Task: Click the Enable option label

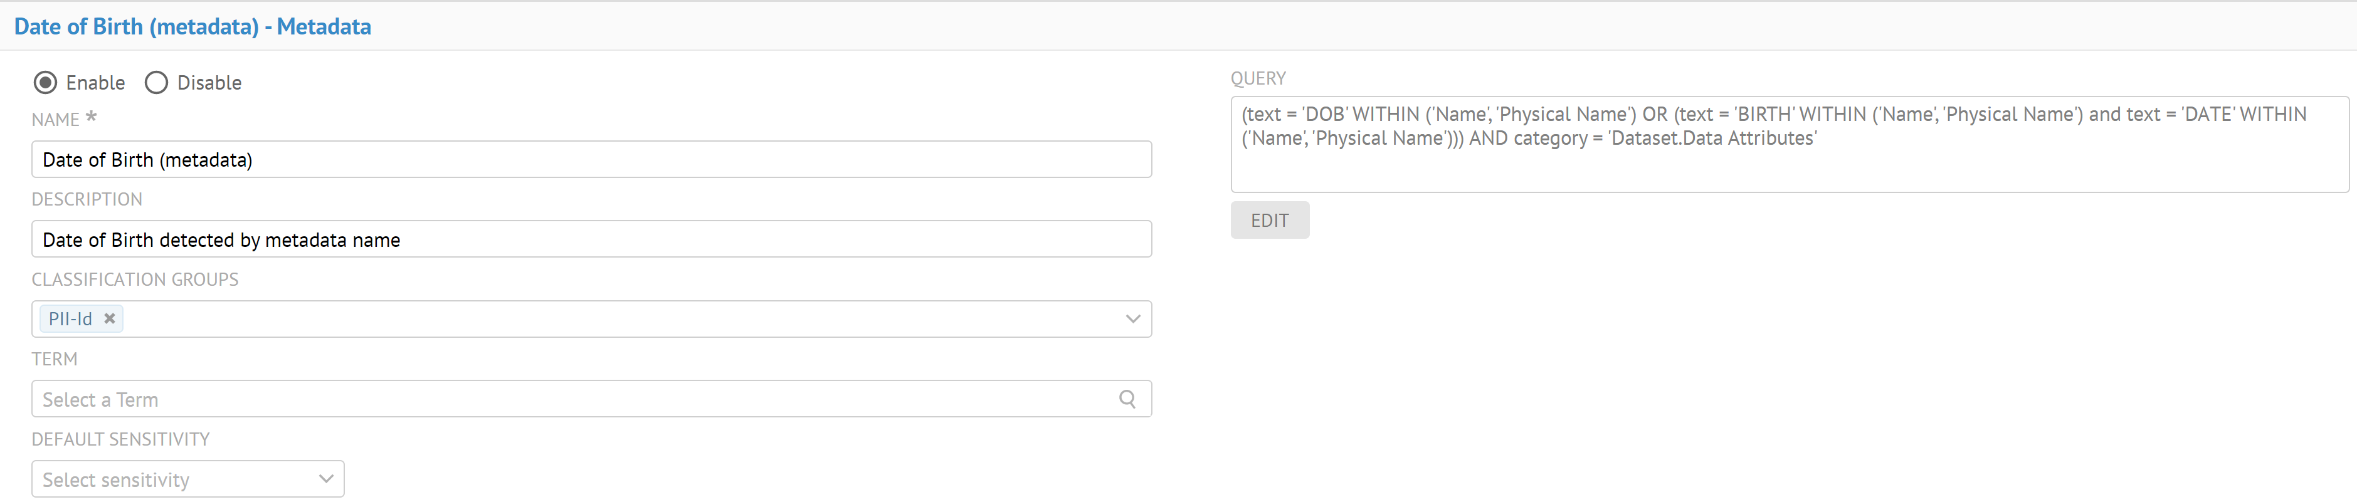Action: click(95, 83)
